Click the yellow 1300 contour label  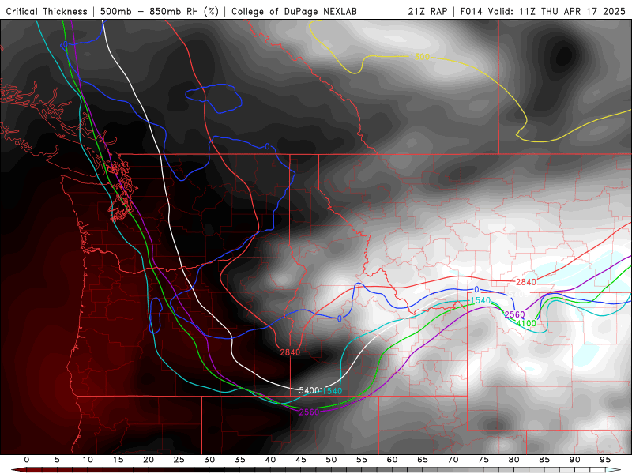[419, 56]
